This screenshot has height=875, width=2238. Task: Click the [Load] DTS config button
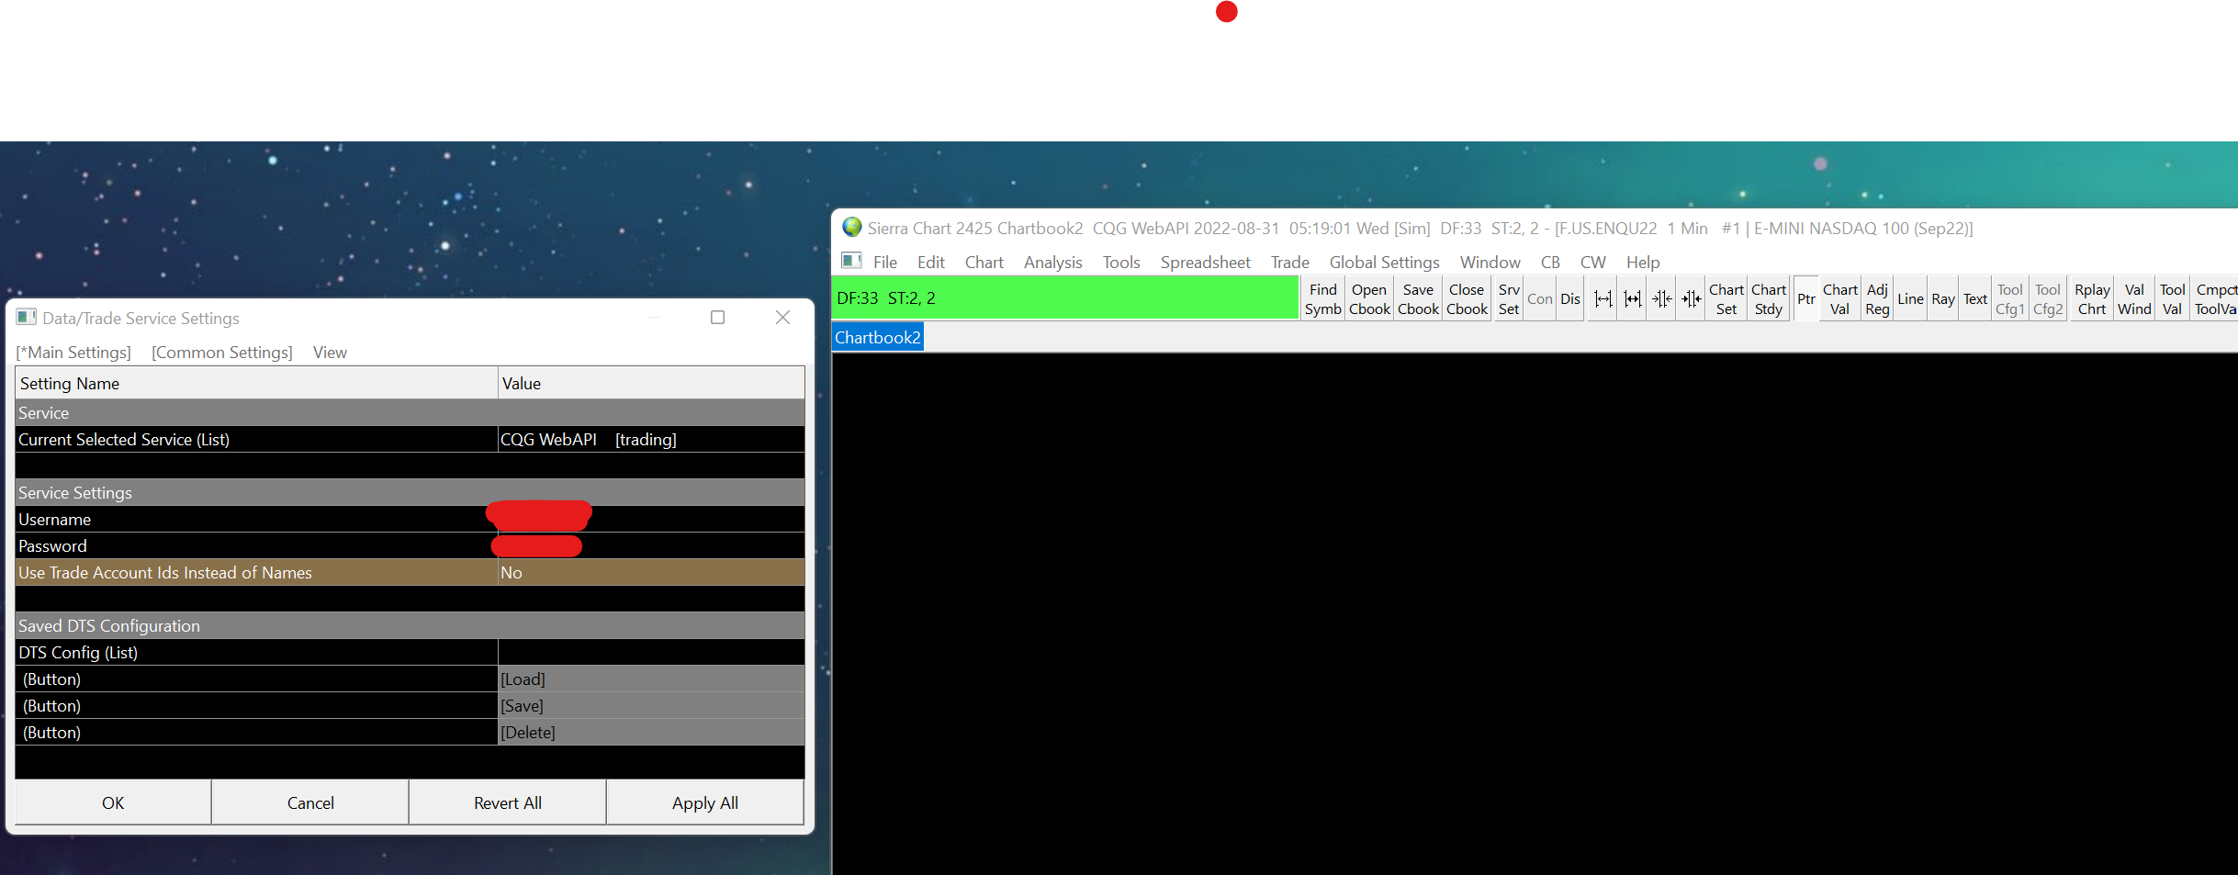(x=651, y=679)
